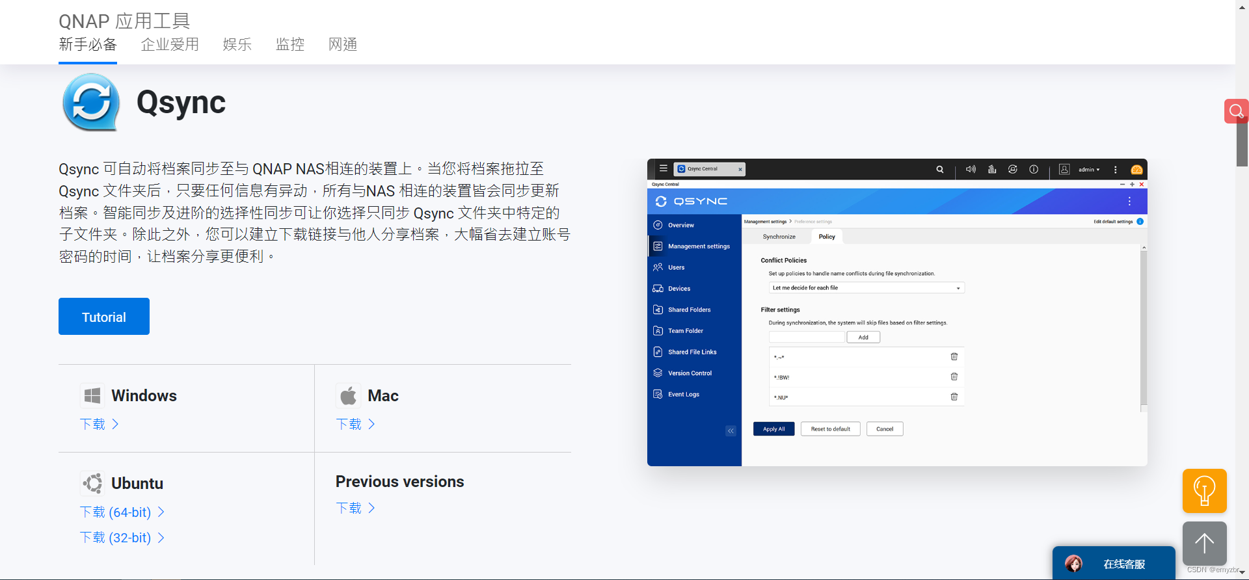Open Team Folder in sidebar

[695, 331]
